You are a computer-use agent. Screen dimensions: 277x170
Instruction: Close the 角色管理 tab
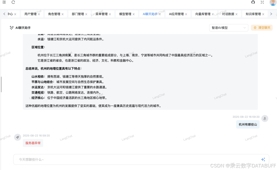[x=63, y=14]
